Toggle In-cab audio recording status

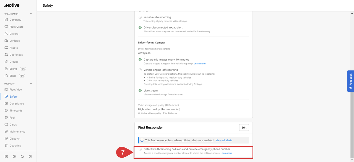pos(140,17)
